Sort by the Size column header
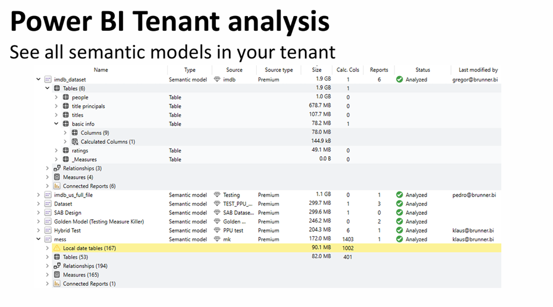The width and height of the screenshot is (553, 307). pos(316,70)
